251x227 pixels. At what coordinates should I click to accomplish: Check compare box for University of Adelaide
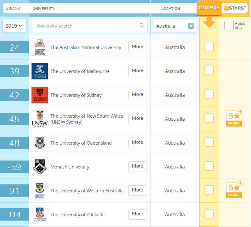(209, 214)
